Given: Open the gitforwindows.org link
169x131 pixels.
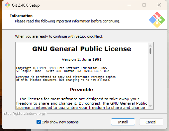Looking at the screenshot, I should [x=24, y=114].
